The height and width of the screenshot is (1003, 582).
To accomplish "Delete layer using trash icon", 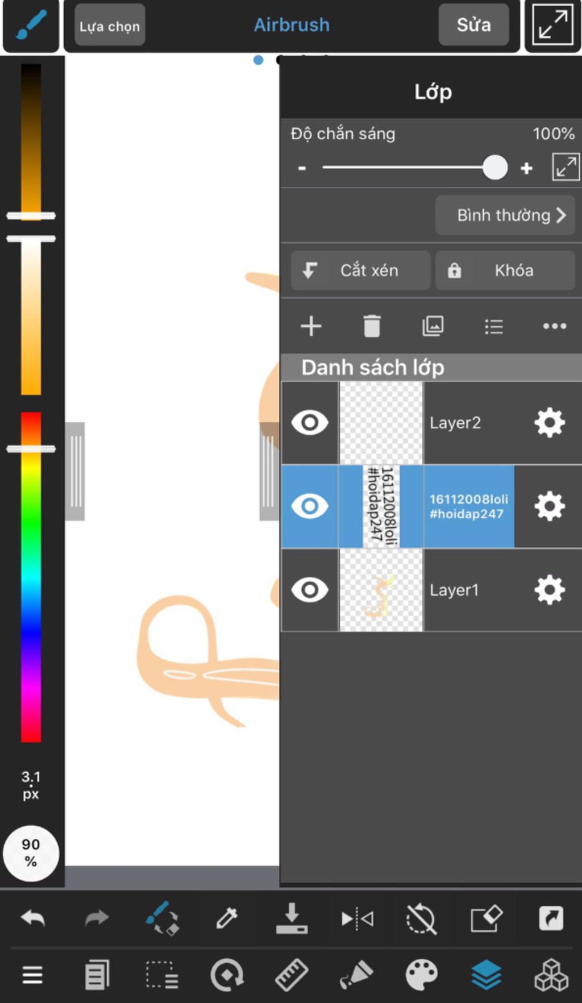I will (372, 326).
